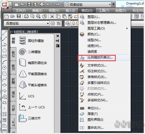Open the 文件(F) menu
Image resolution: width=145 pixels, height=134 pixels.
pos(21,11)
